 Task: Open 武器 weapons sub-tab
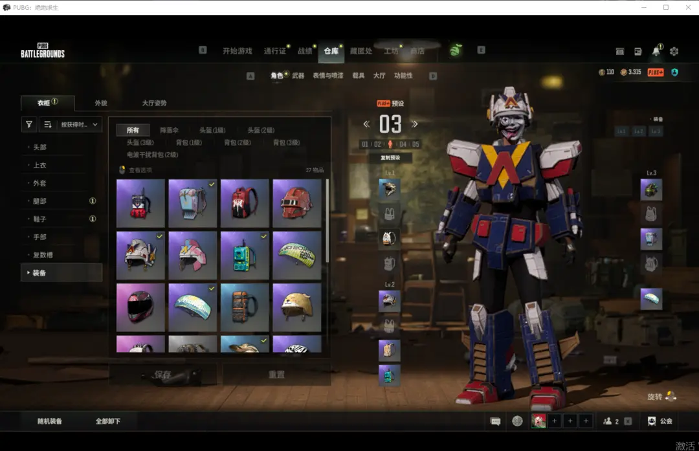click(x=298, y=76)
